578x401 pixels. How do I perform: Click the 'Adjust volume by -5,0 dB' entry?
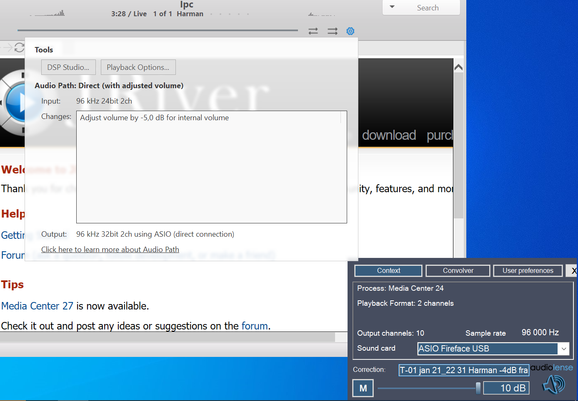coord(154,118)
